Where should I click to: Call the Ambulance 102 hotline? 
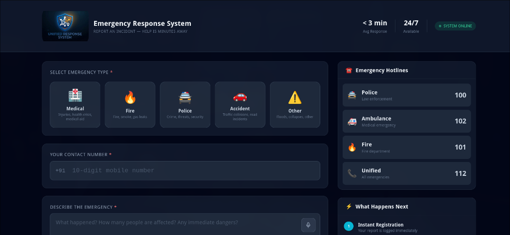(x=406, y=121)
